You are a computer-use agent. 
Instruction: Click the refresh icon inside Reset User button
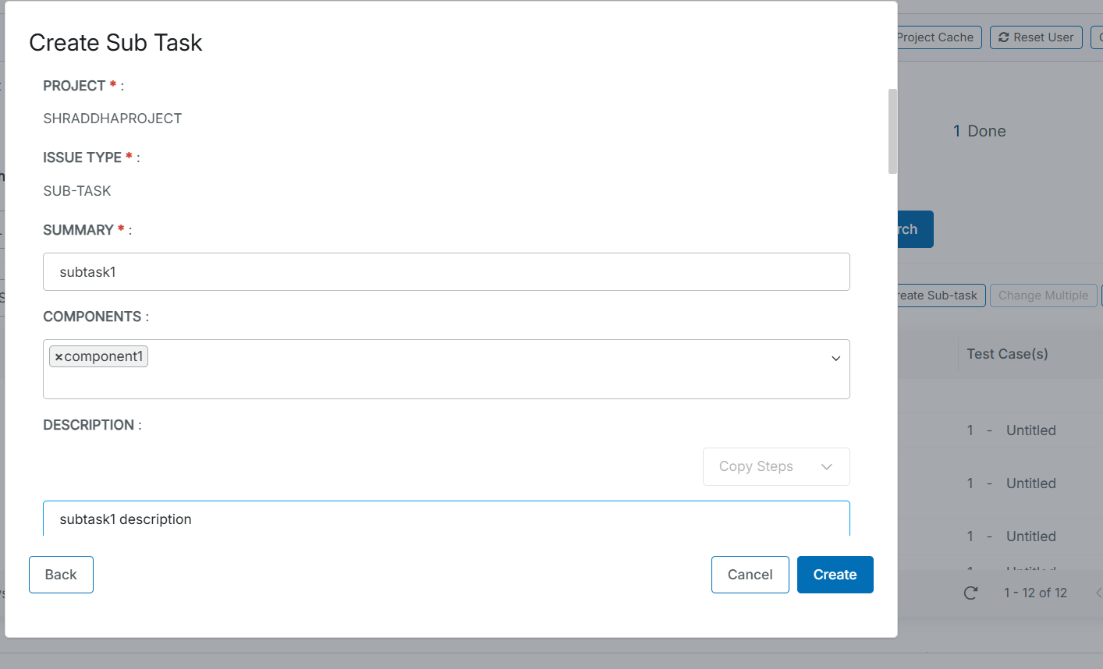tap(1002, 37)
